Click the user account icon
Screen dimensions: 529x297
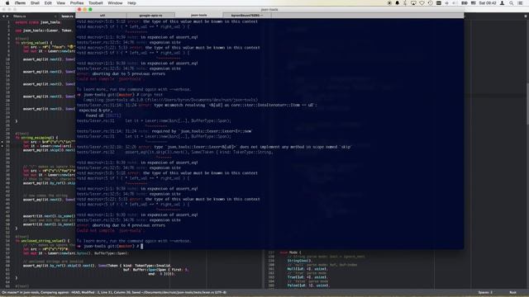click(502, 3)
